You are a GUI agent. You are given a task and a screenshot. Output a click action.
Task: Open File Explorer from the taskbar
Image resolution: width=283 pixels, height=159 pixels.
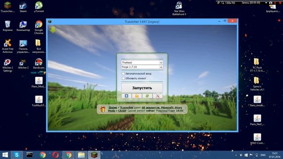81,155
